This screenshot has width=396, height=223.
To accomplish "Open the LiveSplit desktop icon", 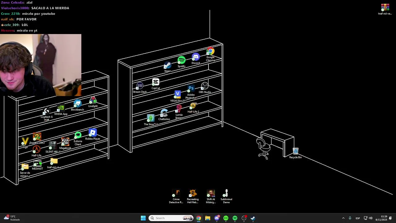I will 93,102.
